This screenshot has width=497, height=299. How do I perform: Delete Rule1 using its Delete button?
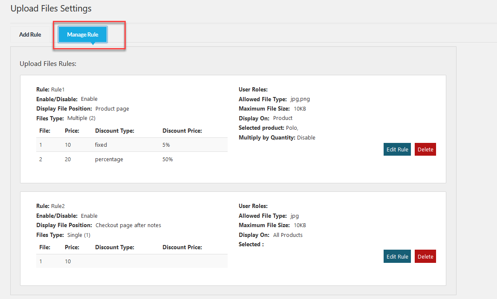[x=425, y=149]
